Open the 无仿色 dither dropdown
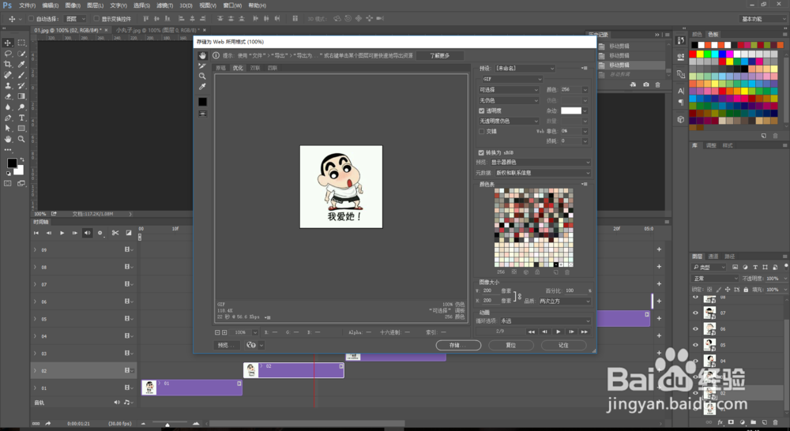The width and height of the screenshot is (790, 431). coord(508,101)
